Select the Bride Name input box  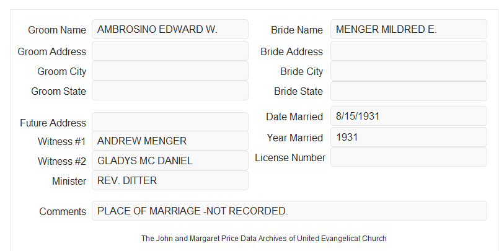click(408, 29)
